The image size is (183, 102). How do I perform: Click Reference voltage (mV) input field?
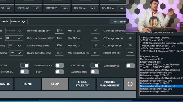(x=59, y=31)
